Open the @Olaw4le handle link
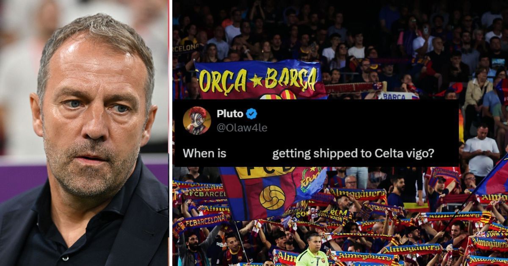The image size is (508, 266). coord(242,128)
